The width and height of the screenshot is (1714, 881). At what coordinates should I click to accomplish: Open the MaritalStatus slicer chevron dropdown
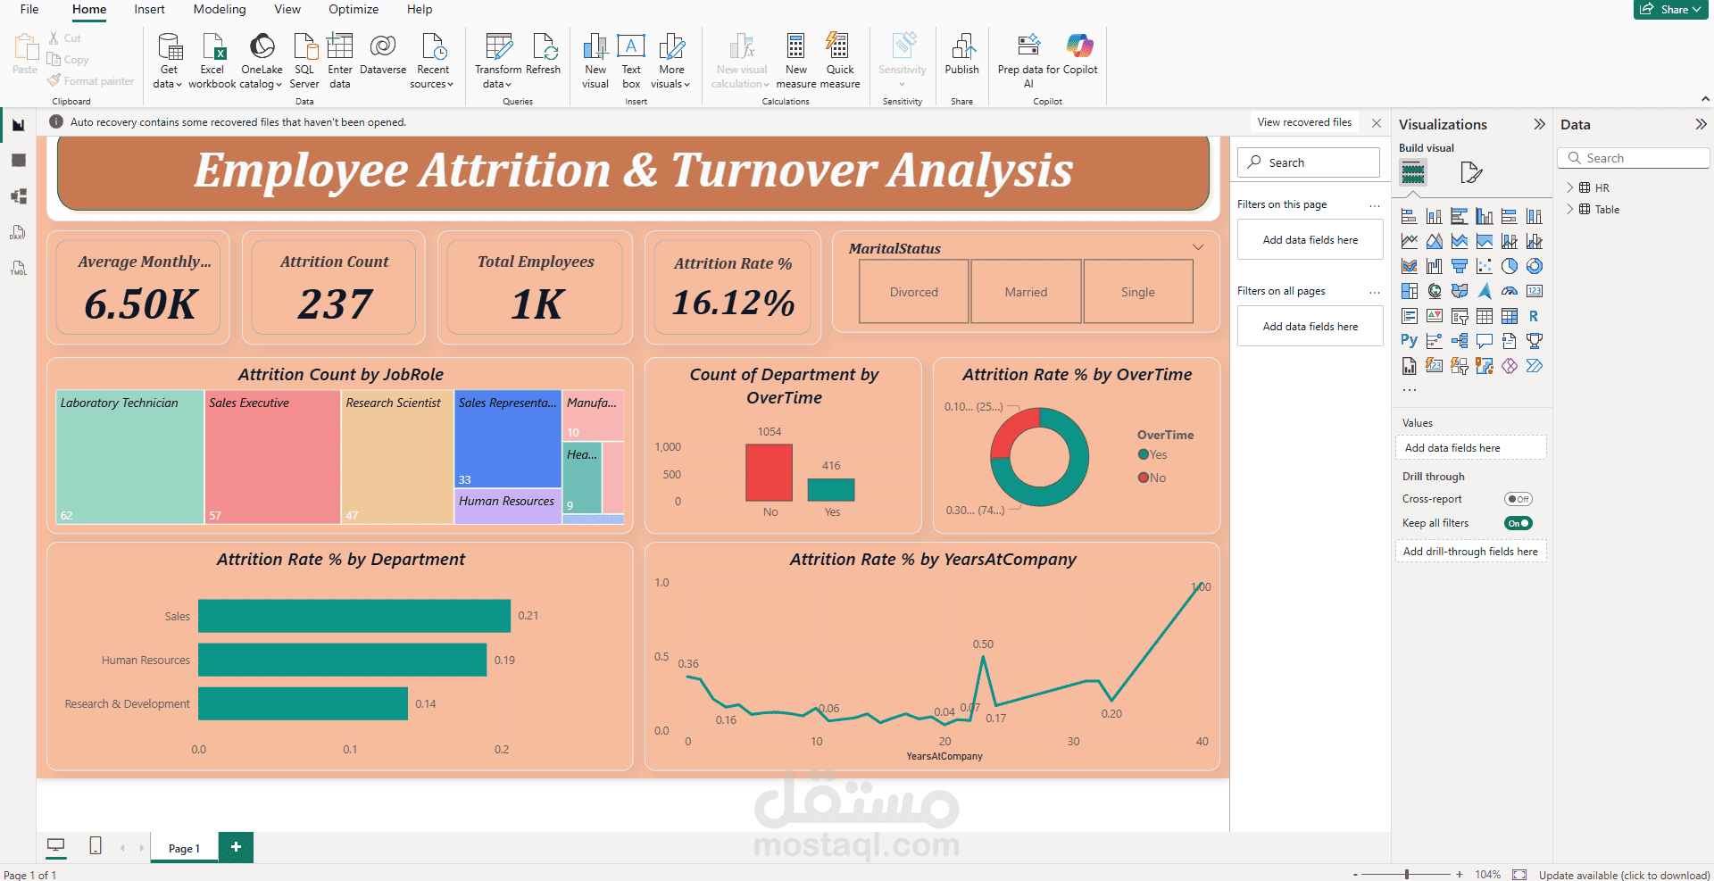click(x=1198, y=247)
